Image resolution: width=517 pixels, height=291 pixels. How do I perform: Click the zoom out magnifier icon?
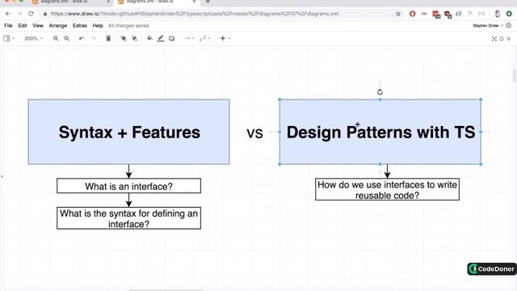(66, 38)
